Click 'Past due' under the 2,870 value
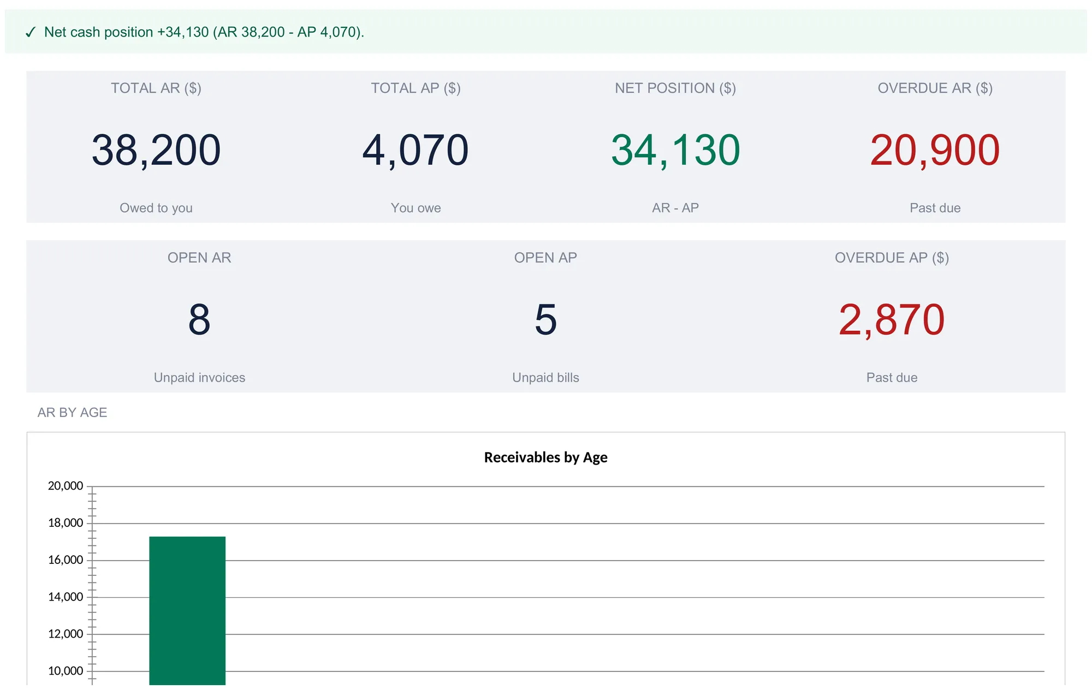Screen dimensions: 1092x690 point(892,378)
